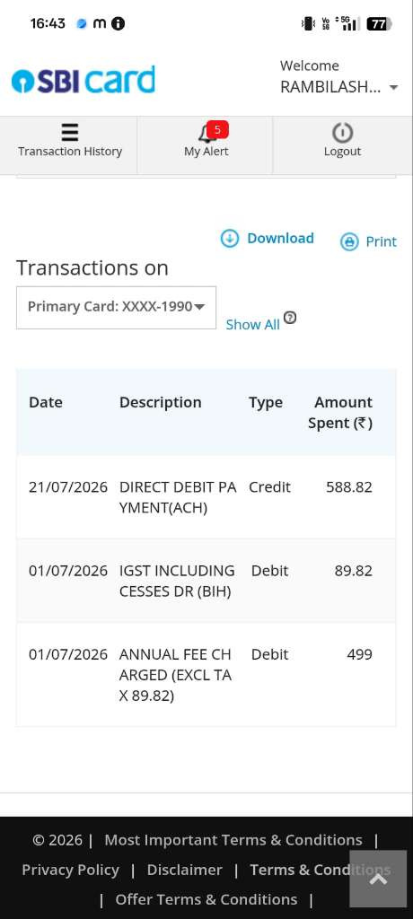
Task: Open the Privacy Policy footer link
Action: point(70,870)
